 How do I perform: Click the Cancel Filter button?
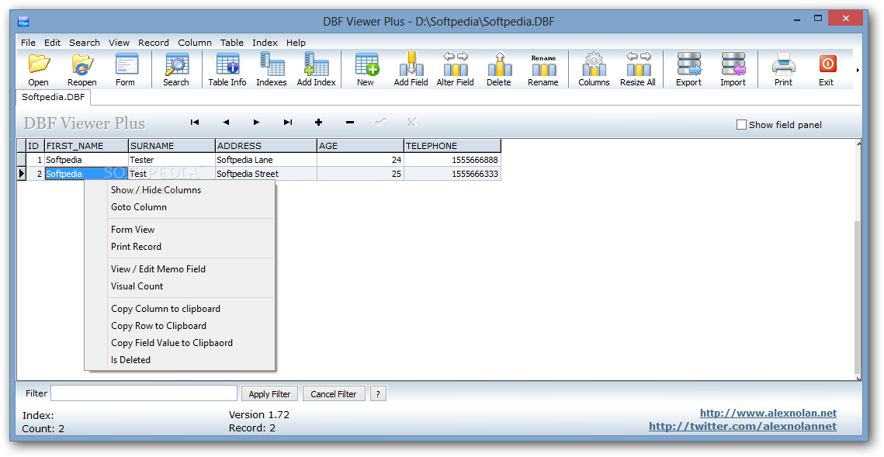[x=334, y=394]
